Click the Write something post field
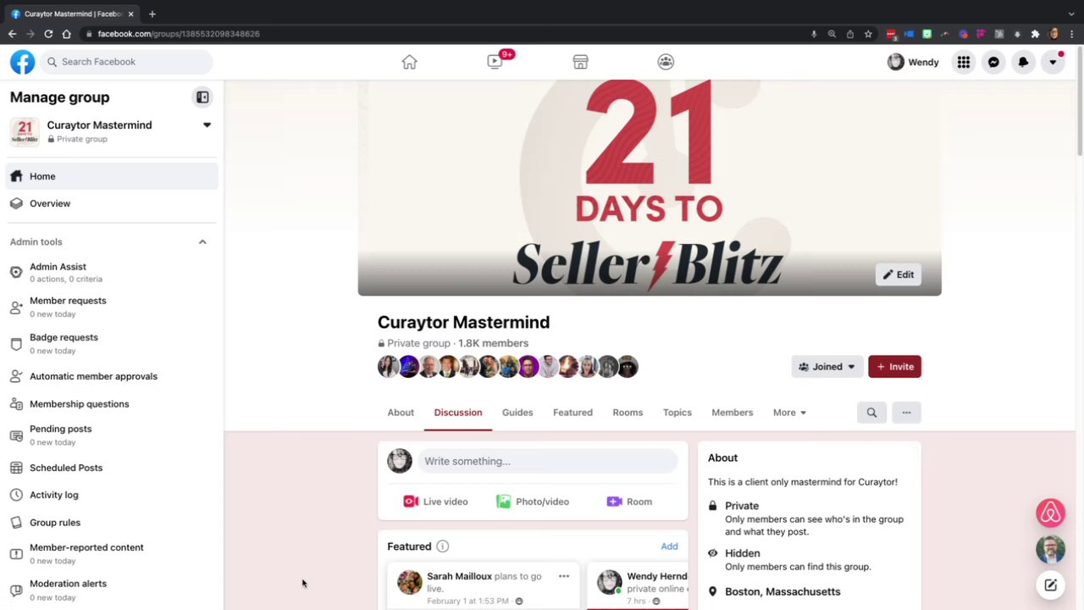Screen dimensions: 1084x610 (547, 461)
